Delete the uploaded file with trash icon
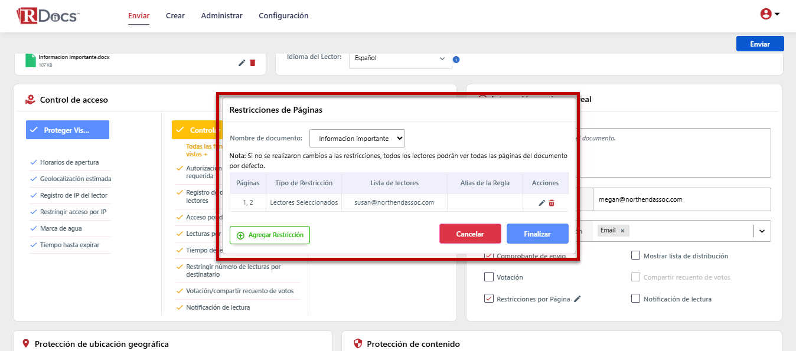Screen dimensions: 796x351 click(x=253, y=63)
